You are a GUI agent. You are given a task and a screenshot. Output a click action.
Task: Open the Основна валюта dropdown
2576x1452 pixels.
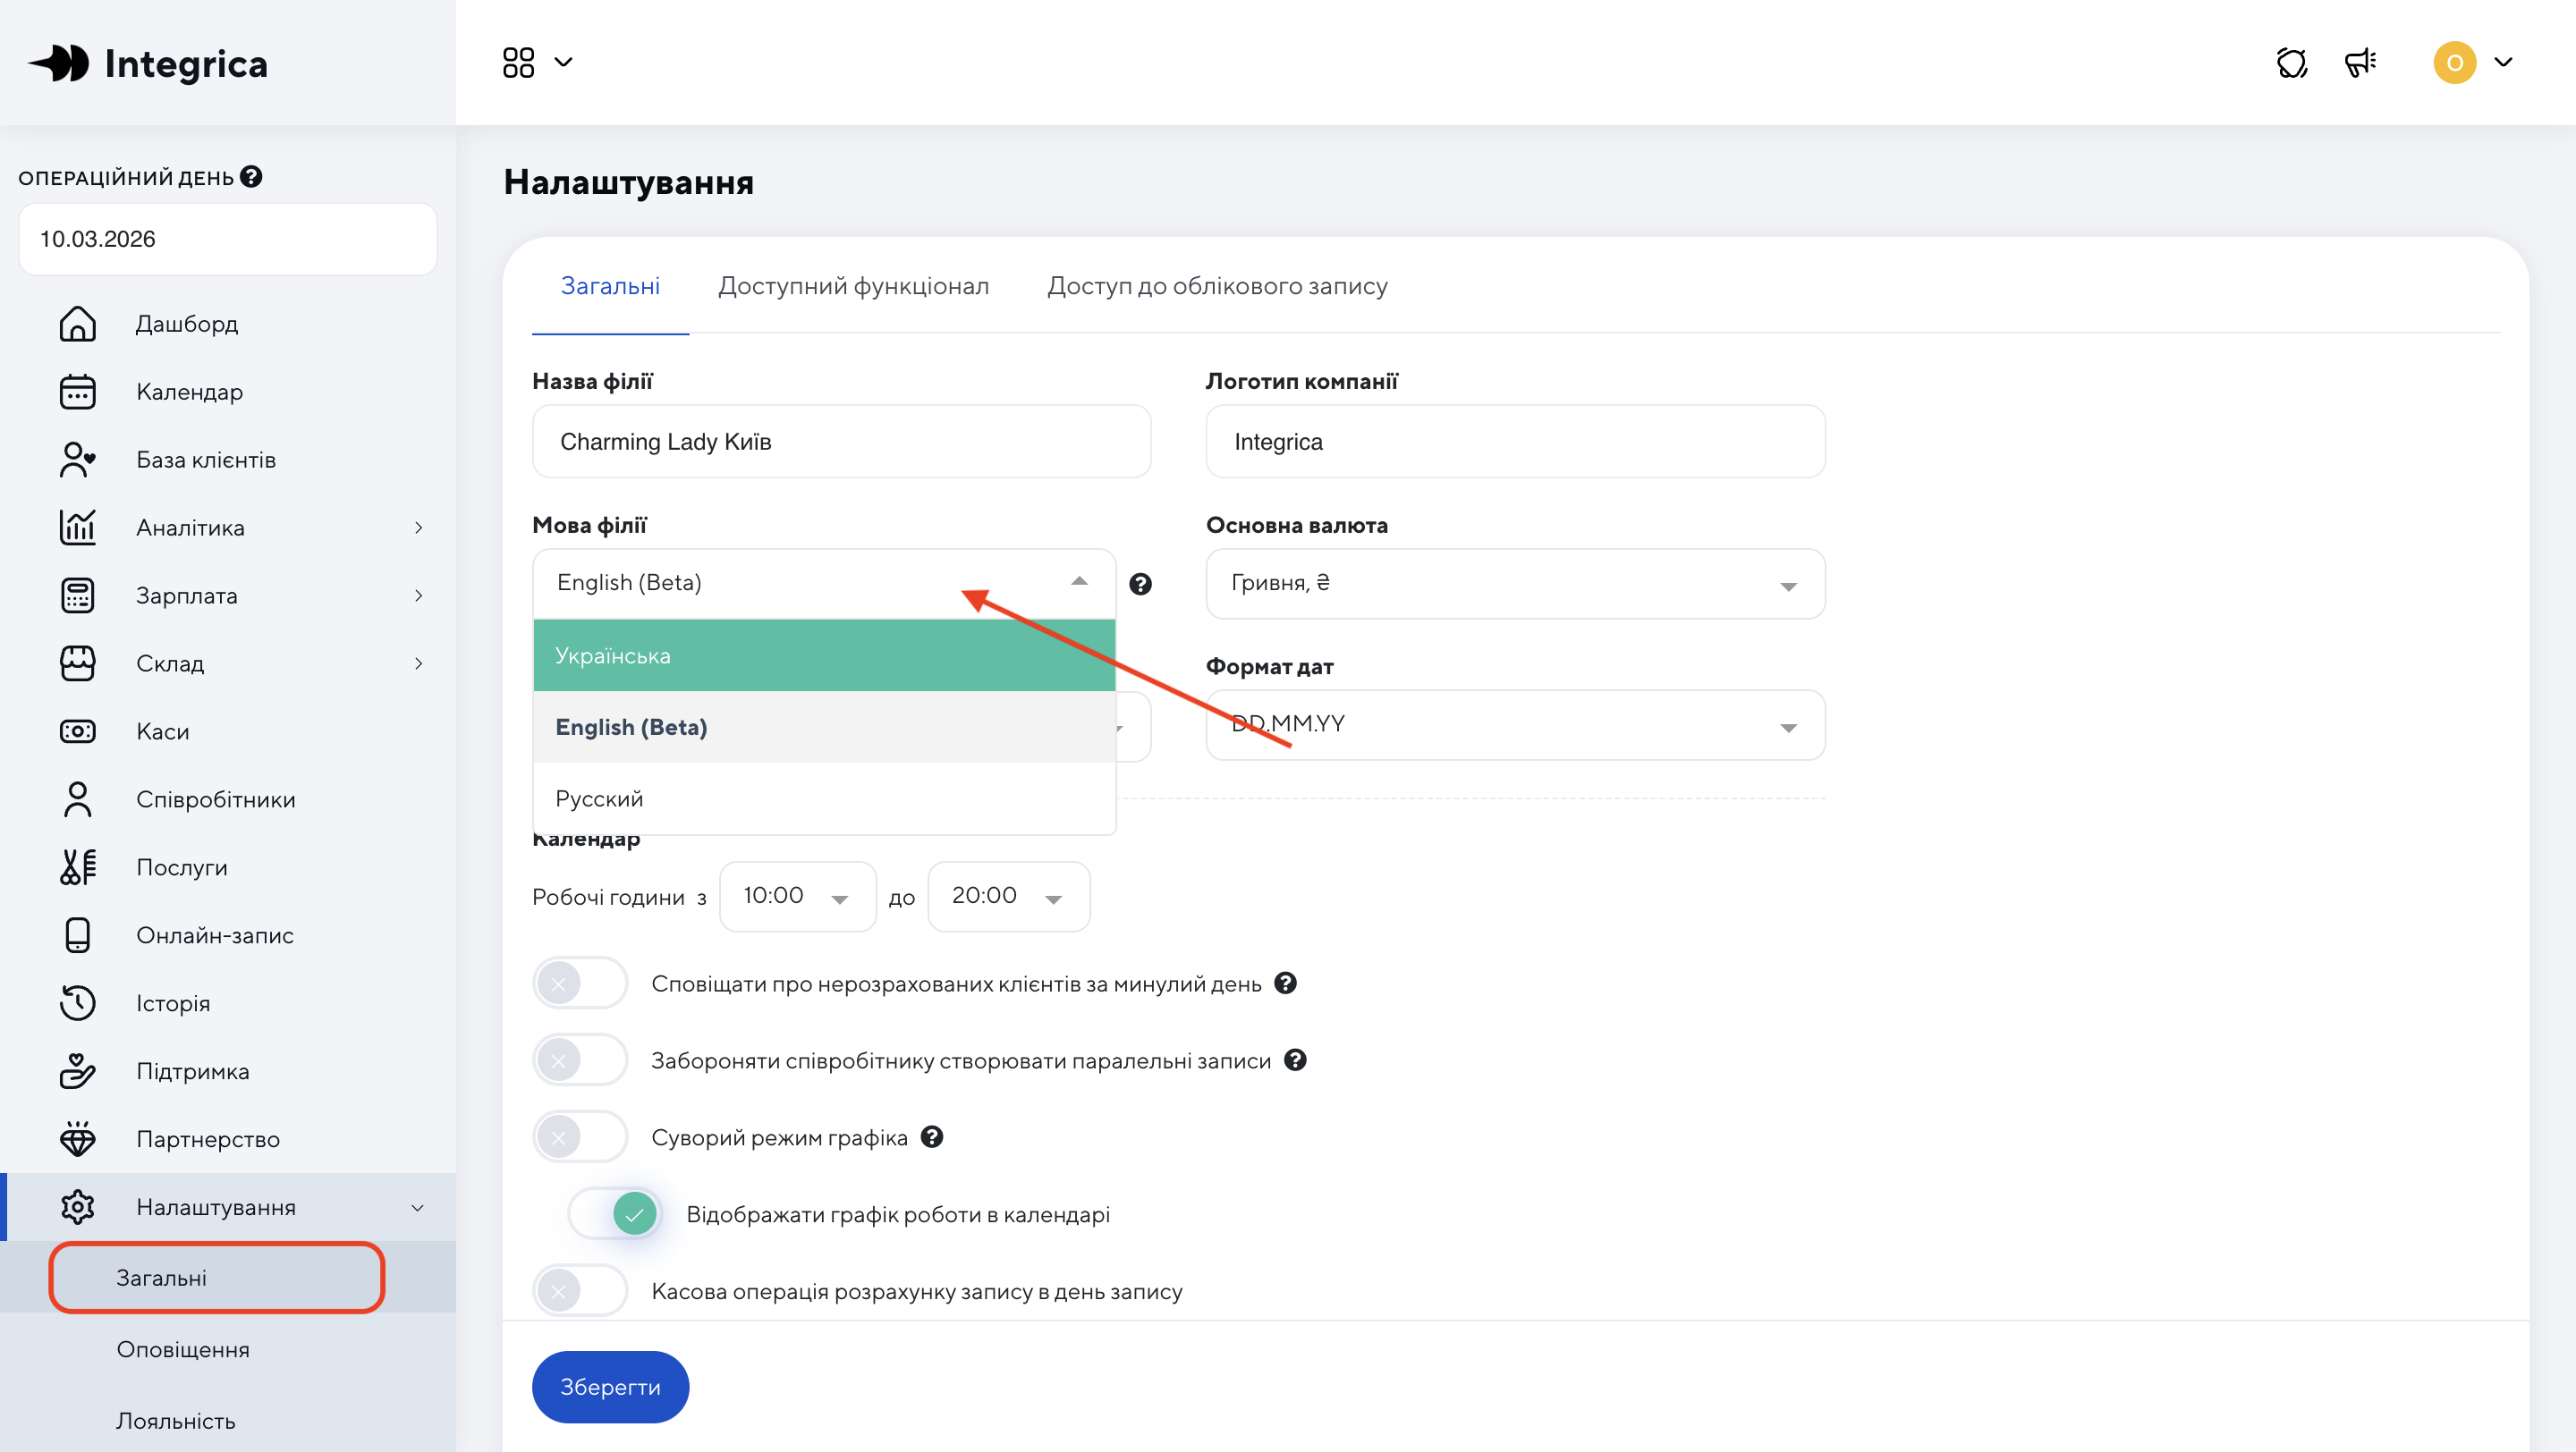point(1514,584)
